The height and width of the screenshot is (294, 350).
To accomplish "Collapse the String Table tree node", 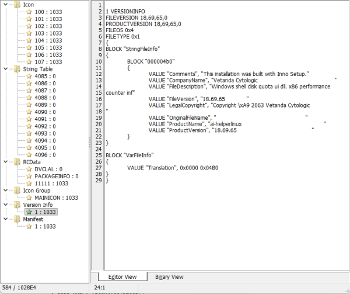I will click(x=6, y=69).
